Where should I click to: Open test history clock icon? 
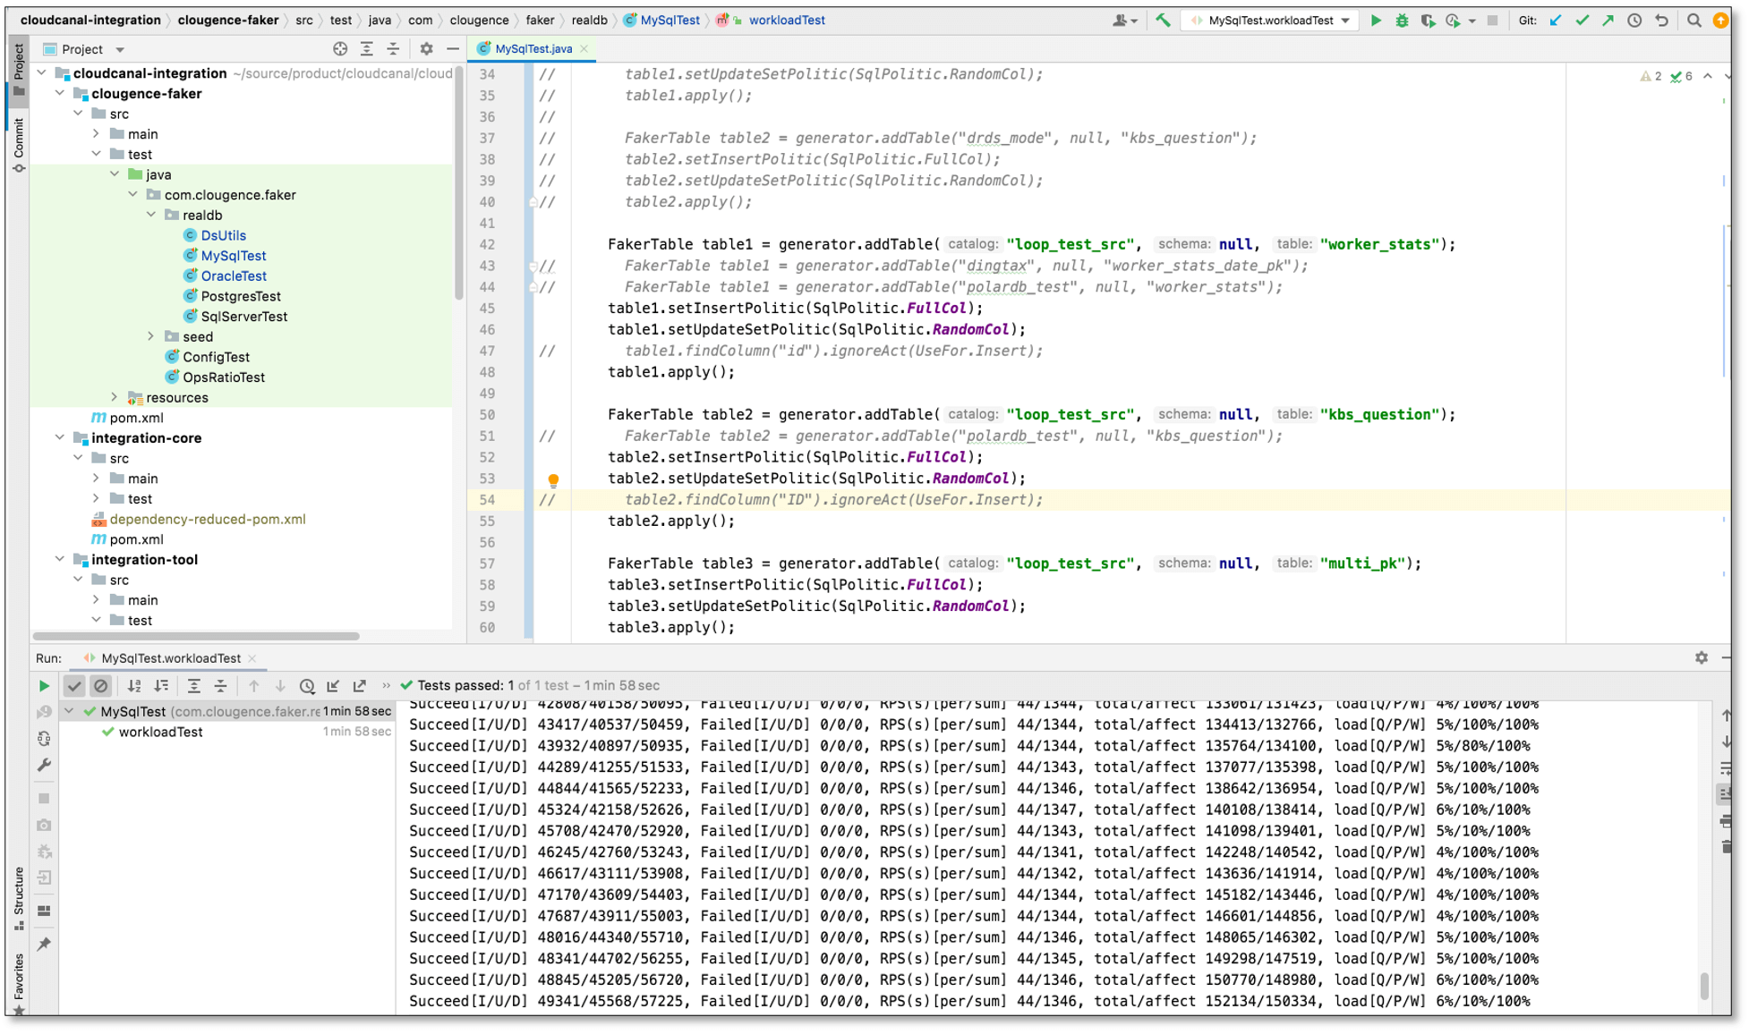[x=307, y=686]
